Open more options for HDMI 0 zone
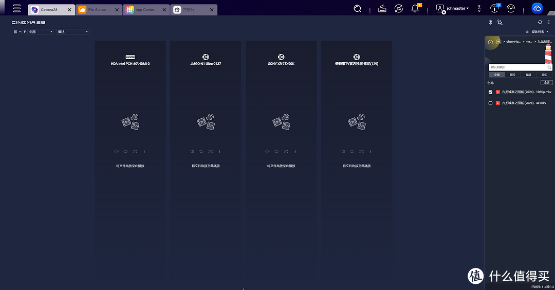 [x=144, y=151]
